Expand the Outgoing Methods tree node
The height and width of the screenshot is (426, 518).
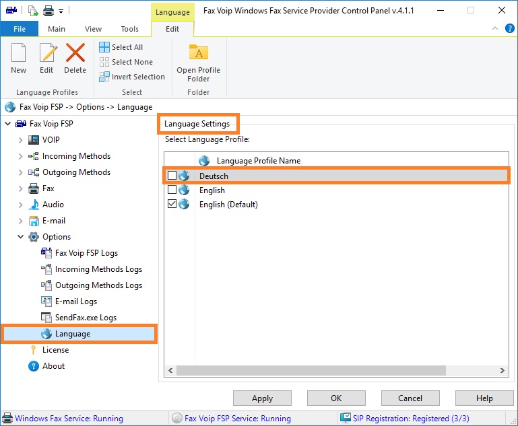coord(20,172)
